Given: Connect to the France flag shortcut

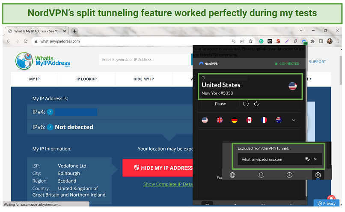Looking at the screenshot, I should (264, 120).
